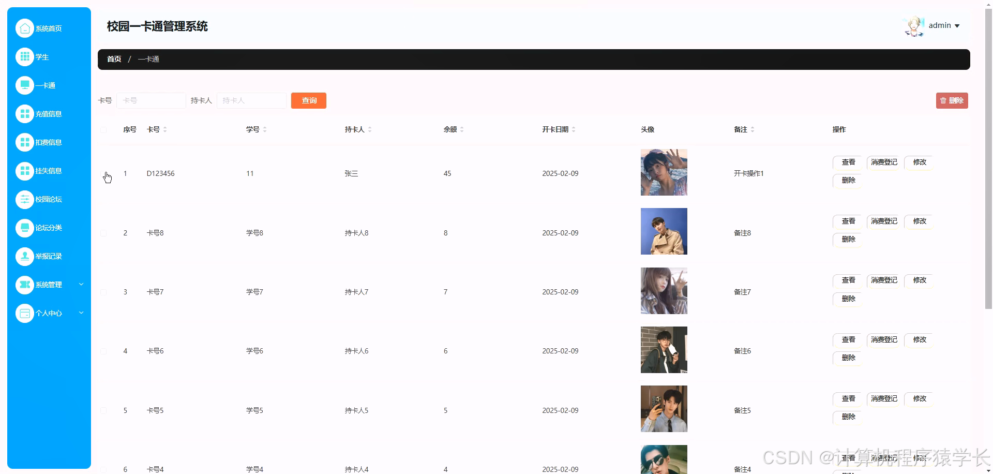Screen dimensions: 993x474
Task: Open the 扣费信息 icon
Action: (x=24, y=142)
